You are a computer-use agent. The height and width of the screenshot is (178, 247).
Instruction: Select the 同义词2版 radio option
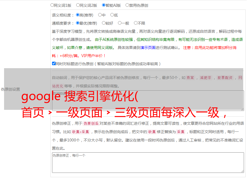click(x=78, y=5)
